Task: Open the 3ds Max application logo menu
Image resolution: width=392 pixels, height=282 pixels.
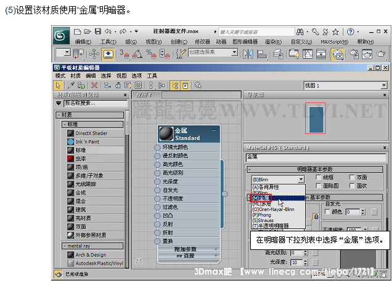Action: coord(61,36)
